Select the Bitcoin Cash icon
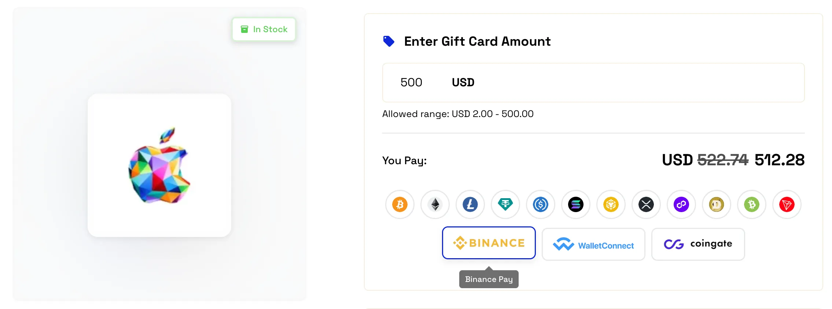This screenshot has height=309, width=832. click(x=751, y=204)
